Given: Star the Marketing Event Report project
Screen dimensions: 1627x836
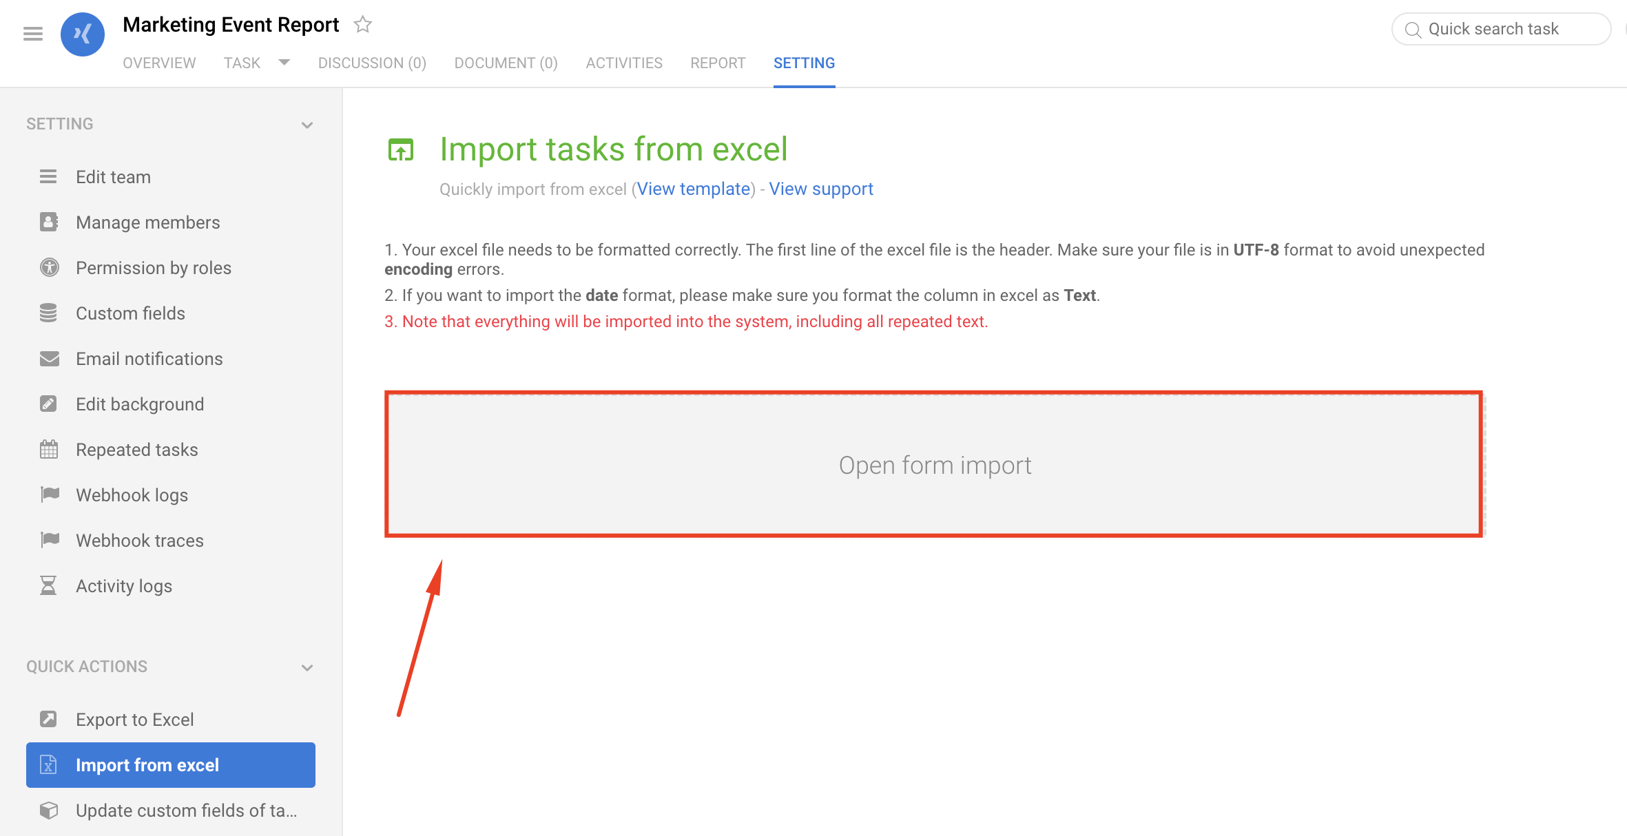Looking at the screenshot, I should (362, 25).
